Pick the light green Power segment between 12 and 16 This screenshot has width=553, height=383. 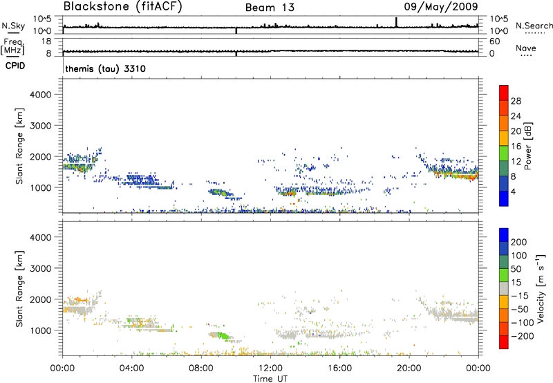(504, 153)
